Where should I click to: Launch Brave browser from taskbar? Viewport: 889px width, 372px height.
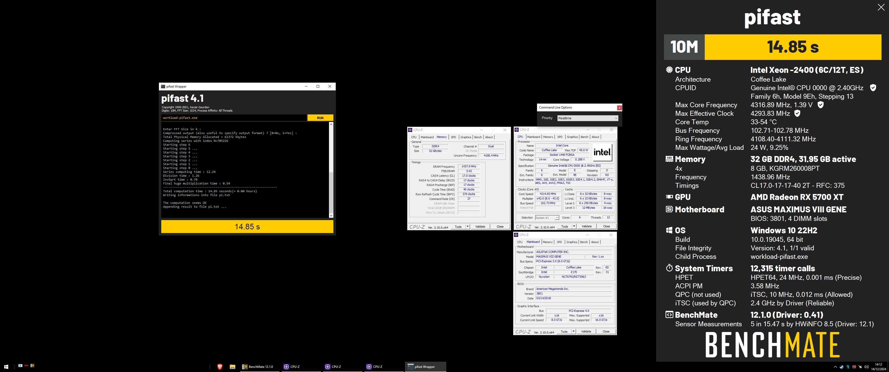(219, 367)
